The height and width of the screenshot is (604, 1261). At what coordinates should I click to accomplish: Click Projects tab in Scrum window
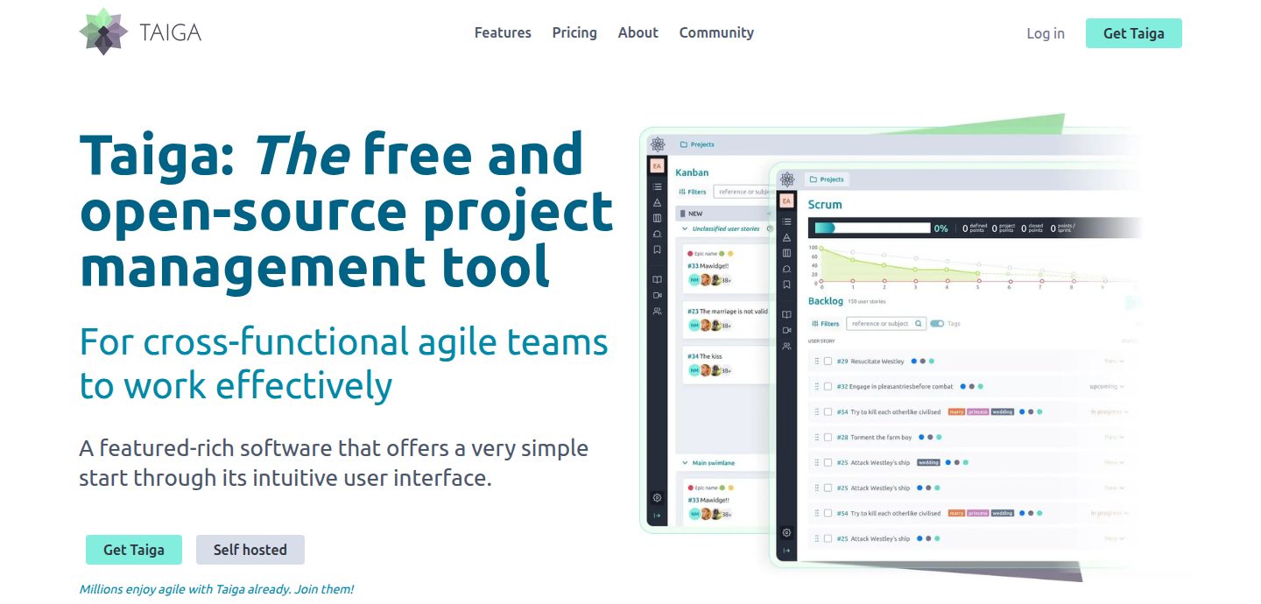point(827,179)
